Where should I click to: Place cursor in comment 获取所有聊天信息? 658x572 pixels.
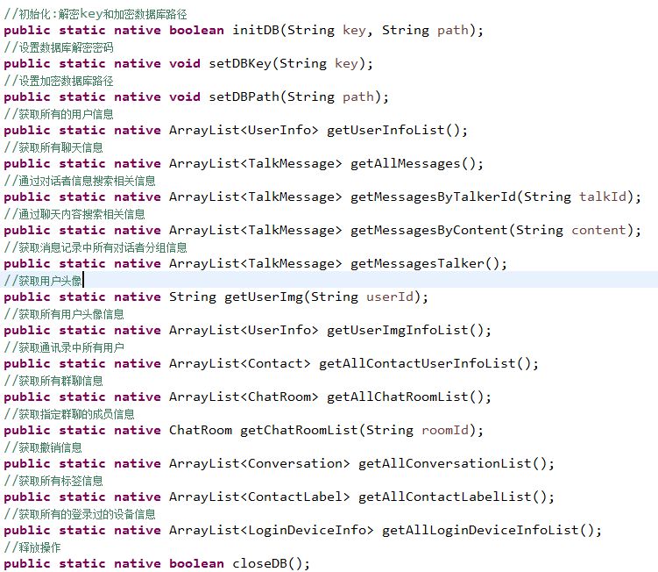tap(53, 147)
